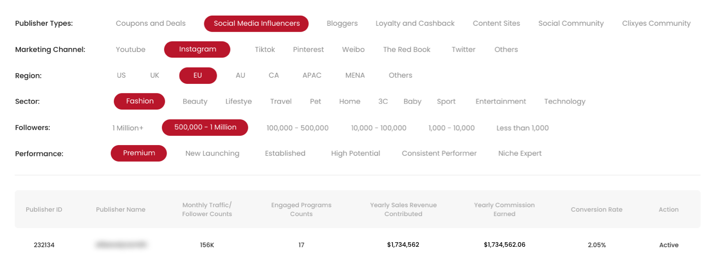Viewport: 717px width, 268px height.
Task: Choose Bloggers as publisher type
Action: point(342,23)
